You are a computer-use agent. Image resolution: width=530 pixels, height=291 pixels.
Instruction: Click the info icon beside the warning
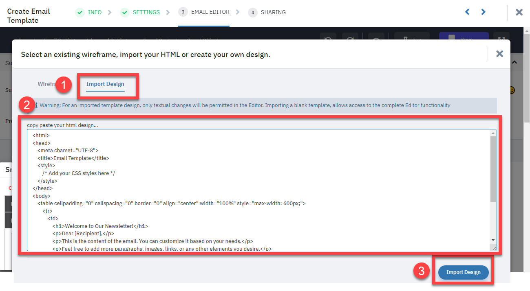tap(36, 105)
